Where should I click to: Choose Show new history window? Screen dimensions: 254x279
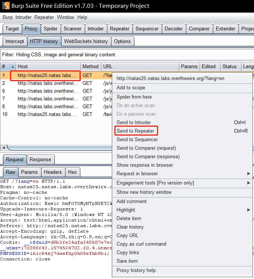click(182, 192)
